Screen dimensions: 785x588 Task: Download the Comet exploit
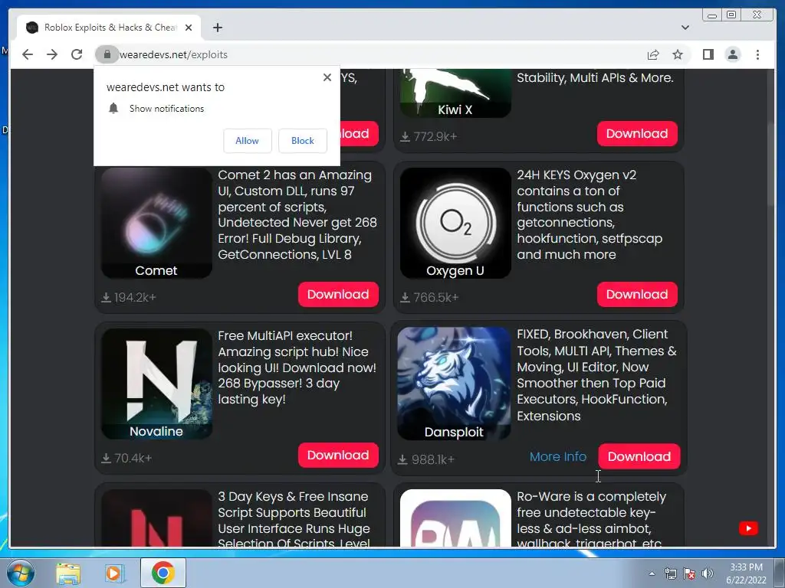pyautogui.click(x=338, y=295)
